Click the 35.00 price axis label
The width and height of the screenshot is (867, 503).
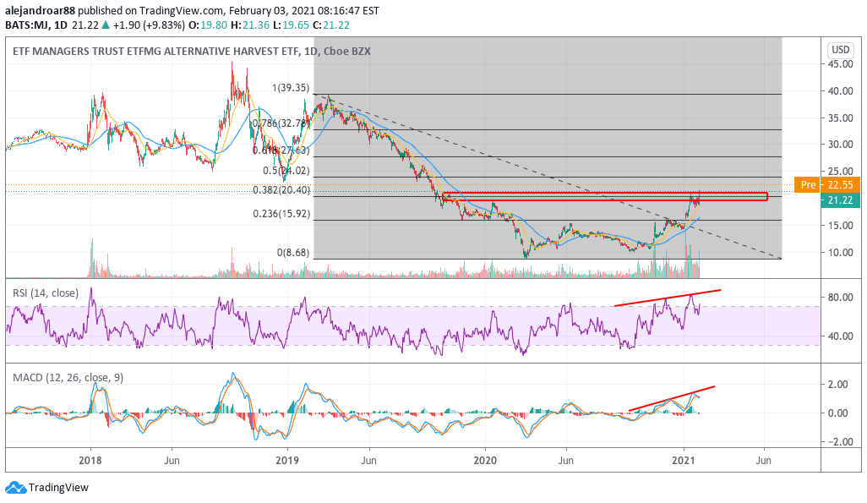click(x=841, y=118)
